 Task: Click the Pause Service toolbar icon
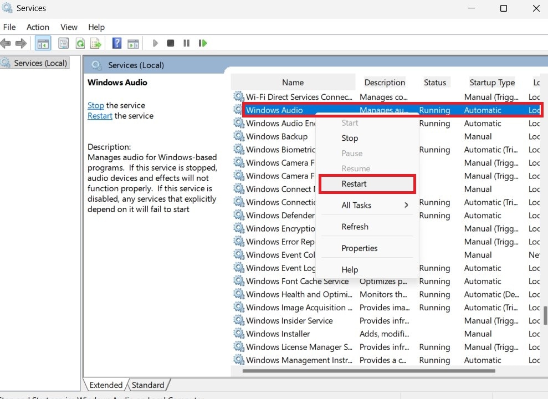coord(186,43)
